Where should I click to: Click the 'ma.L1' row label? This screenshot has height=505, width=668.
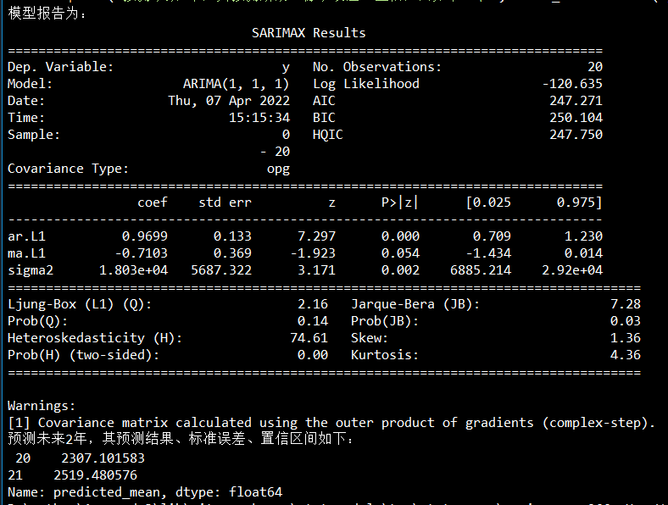click(x=26, y=253)
